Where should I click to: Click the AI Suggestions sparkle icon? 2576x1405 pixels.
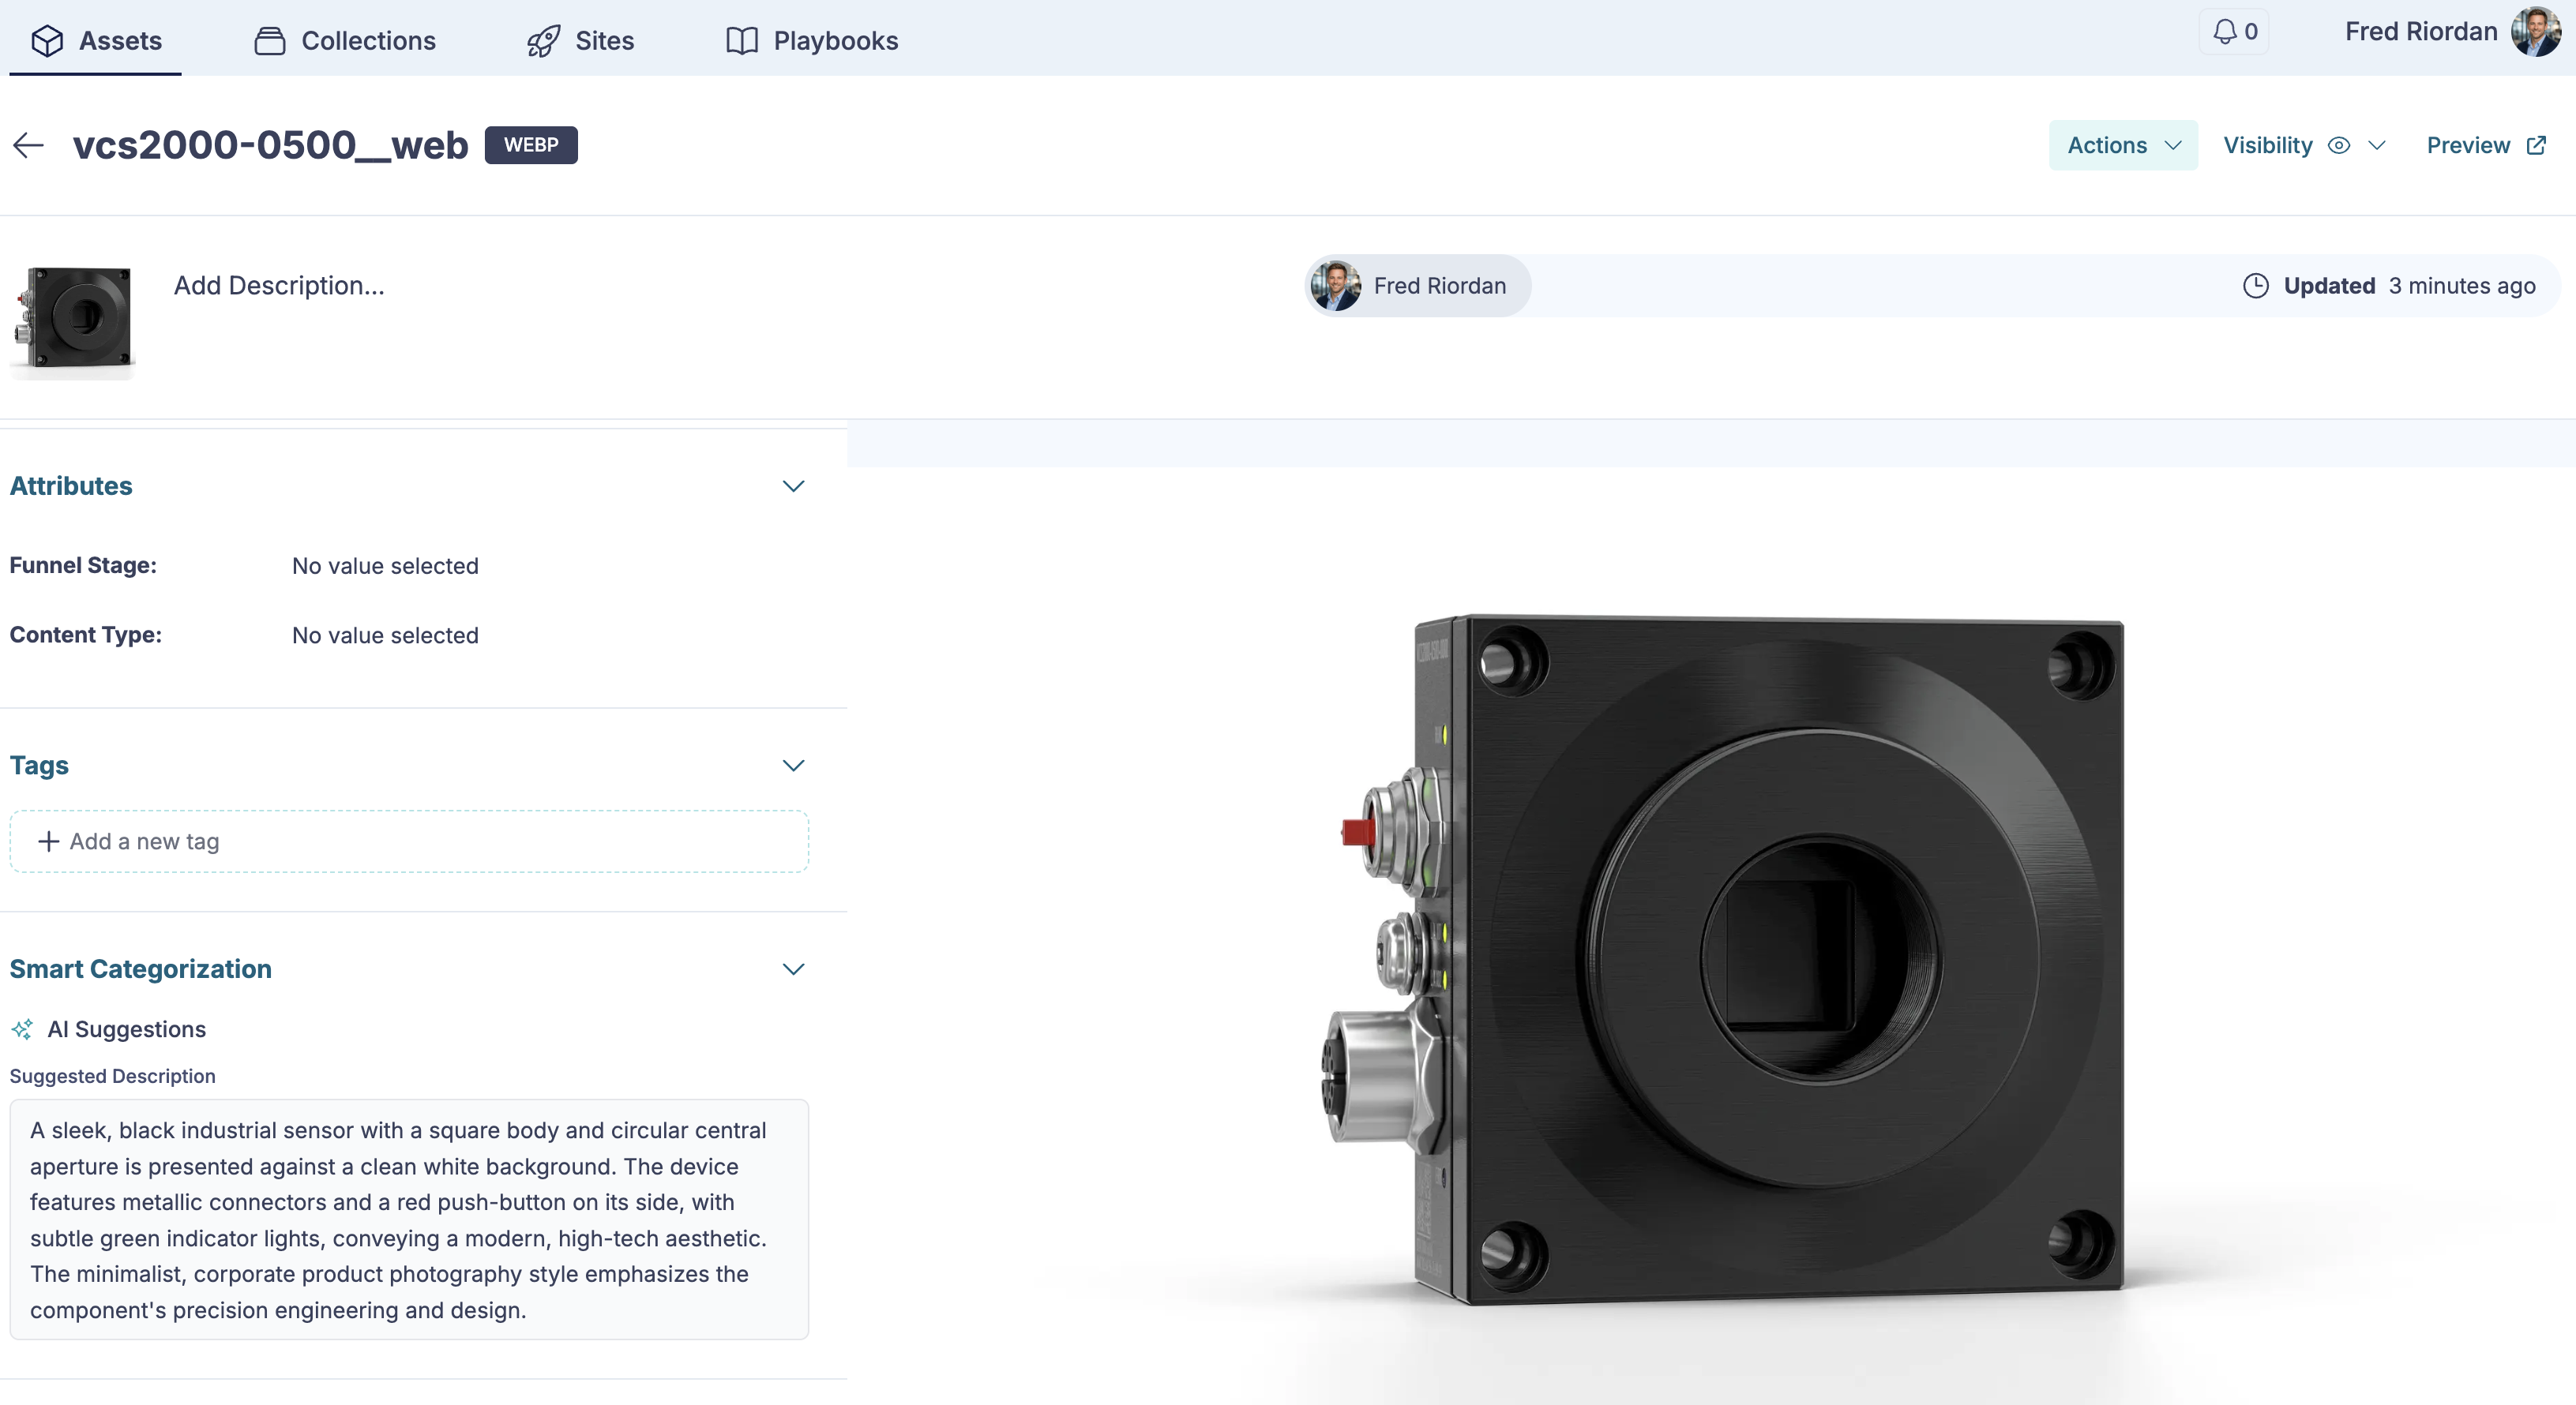[22, 1029]
